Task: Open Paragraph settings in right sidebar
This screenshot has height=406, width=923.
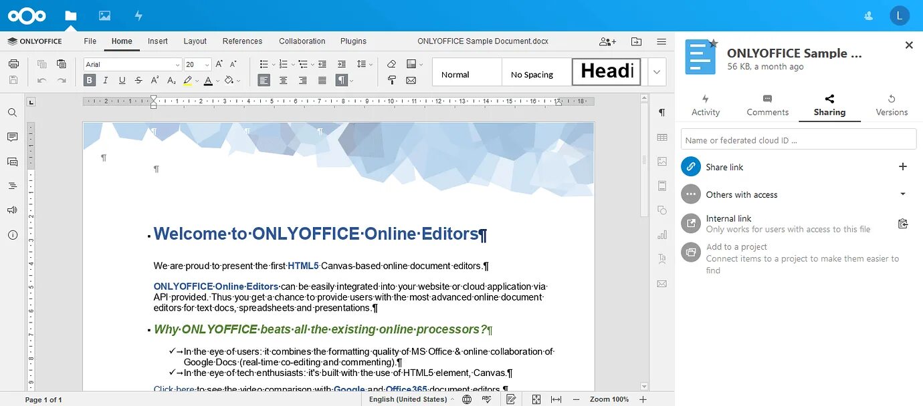Action: point(662,113)
